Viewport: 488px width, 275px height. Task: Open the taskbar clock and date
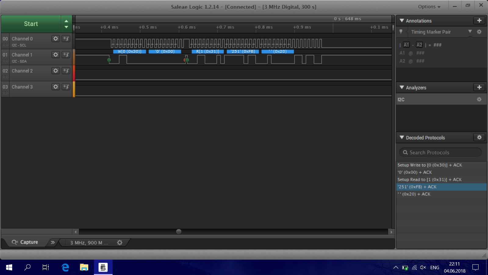coord(454,267)
